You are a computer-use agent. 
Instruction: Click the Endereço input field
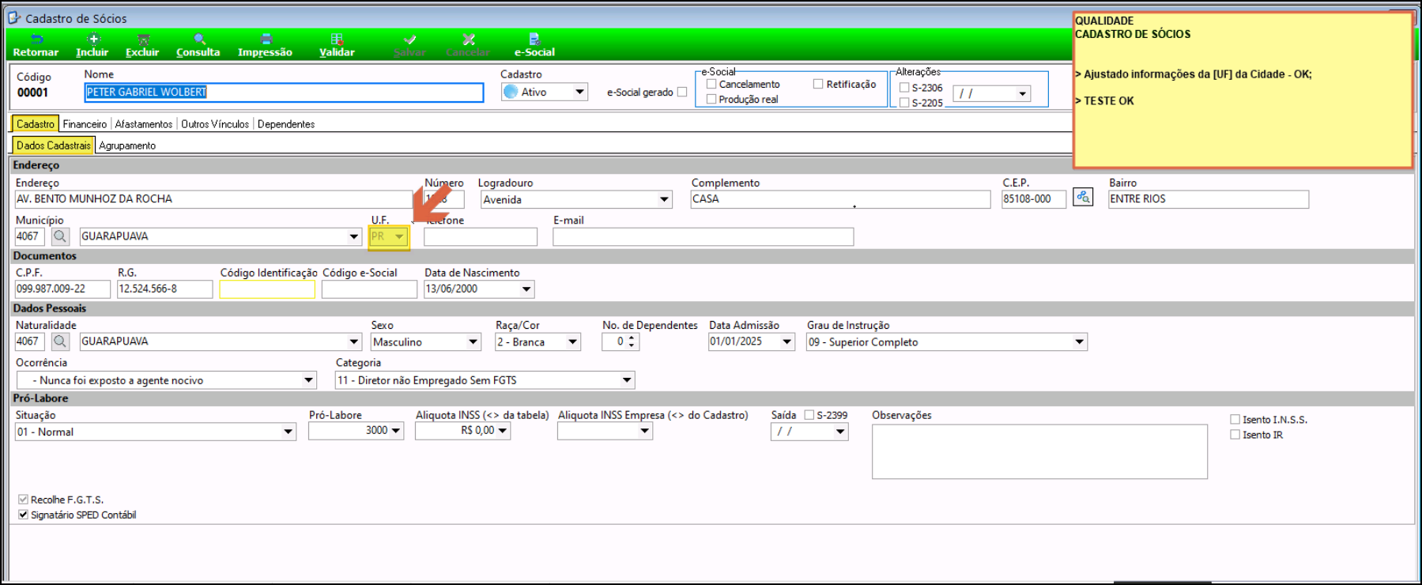(213, 199)
